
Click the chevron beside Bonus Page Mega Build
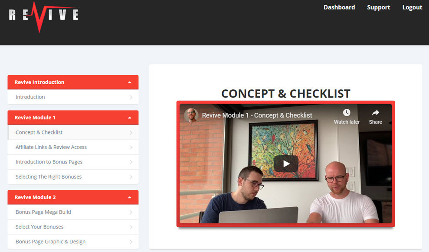131,213
